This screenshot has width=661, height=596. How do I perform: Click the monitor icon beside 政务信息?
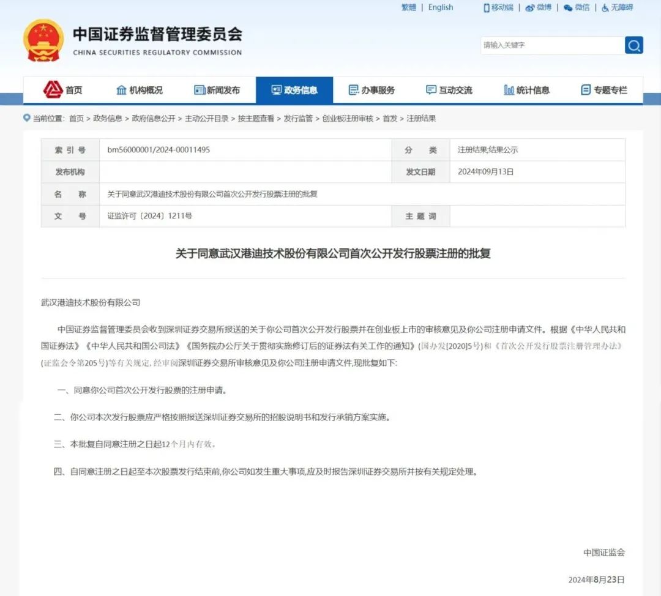click(x=277, y=90)
